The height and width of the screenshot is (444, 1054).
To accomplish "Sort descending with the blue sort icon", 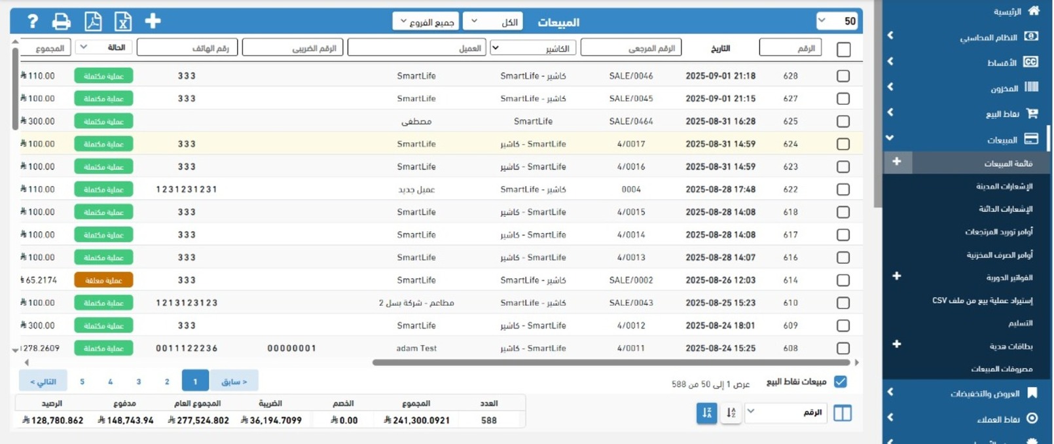I will coord(706,413).
